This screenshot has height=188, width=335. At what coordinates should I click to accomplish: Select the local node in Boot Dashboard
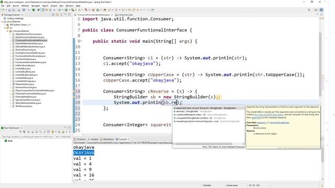pos(8,141)
